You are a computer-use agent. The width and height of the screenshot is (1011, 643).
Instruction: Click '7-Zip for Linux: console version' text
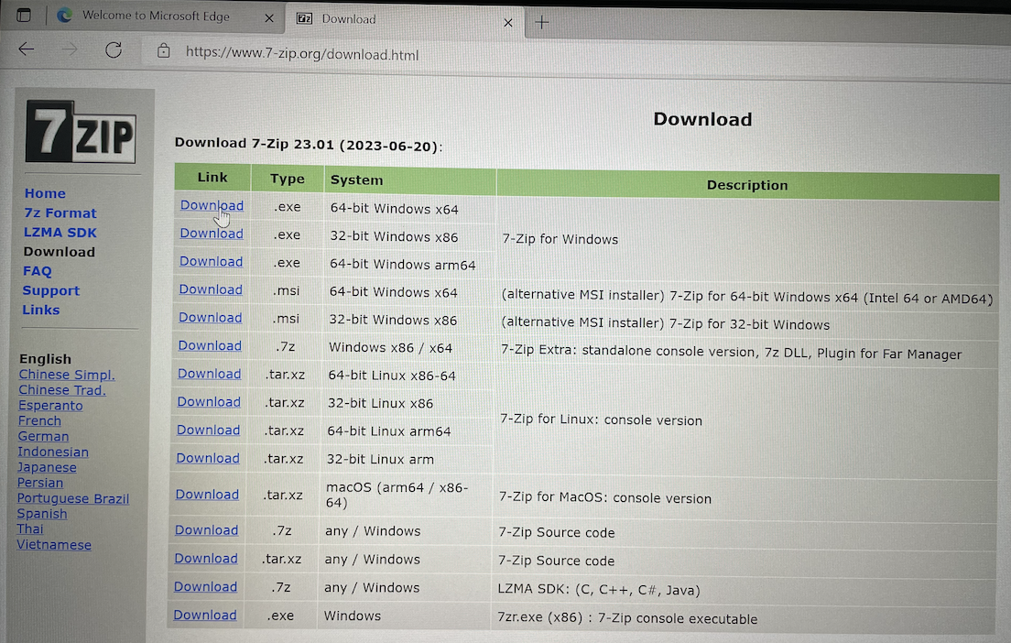coord(601,420)
